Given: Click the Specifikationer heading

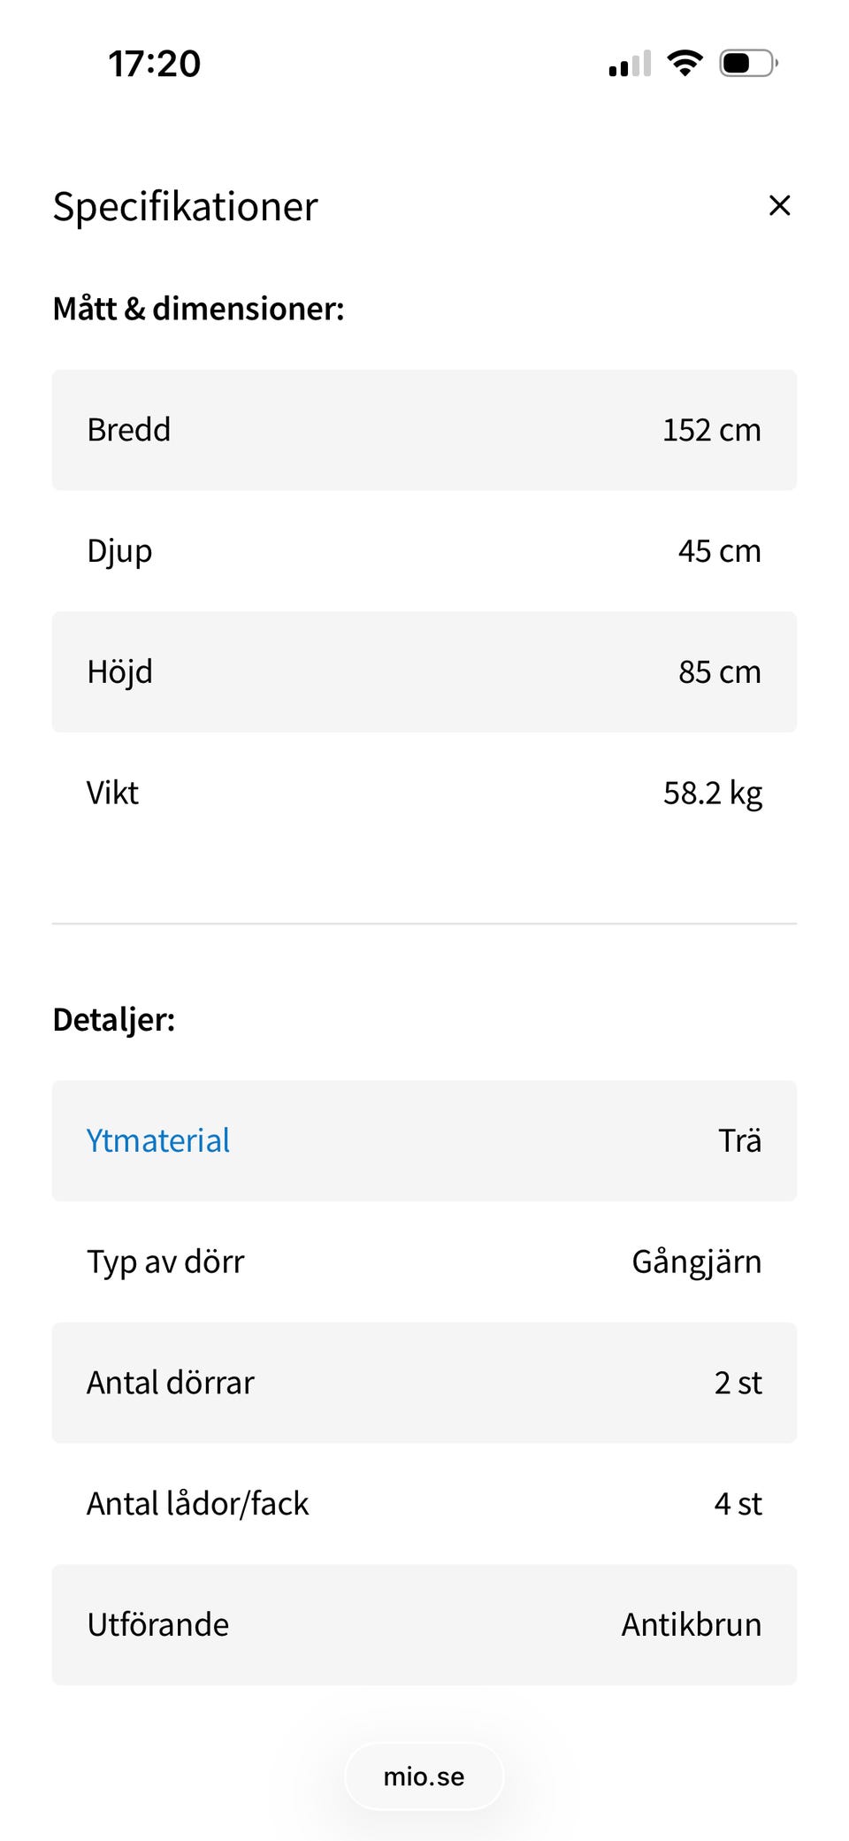Looking at the screenshot, I should pyautogui.click(x=185, y=207).
